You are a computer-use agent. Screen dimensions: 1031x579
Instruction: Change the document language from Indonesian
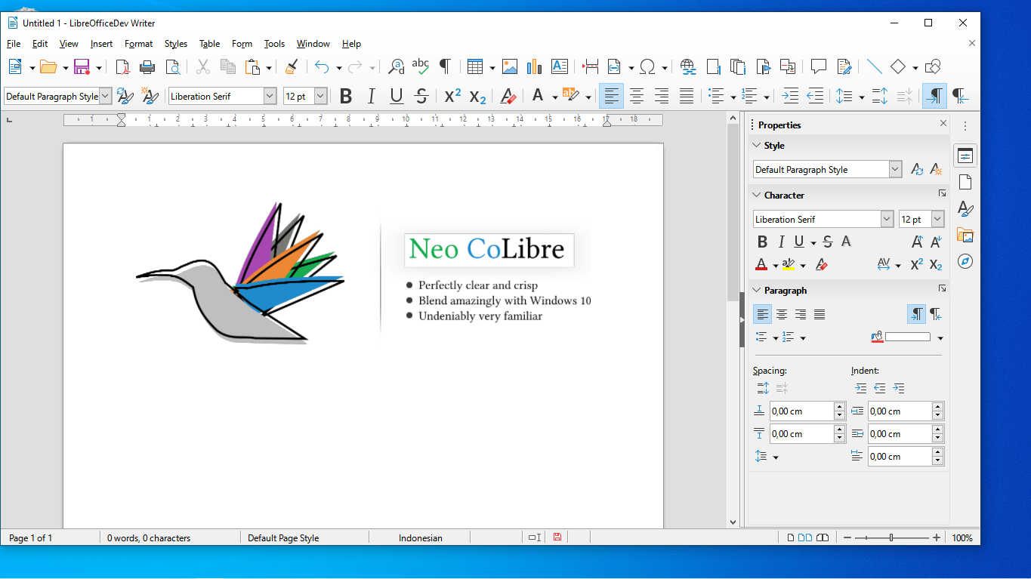420,537
